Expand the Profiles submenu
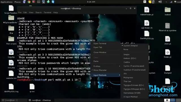The height and width of the screenshot is (102, 181). [x=105, y=66]
